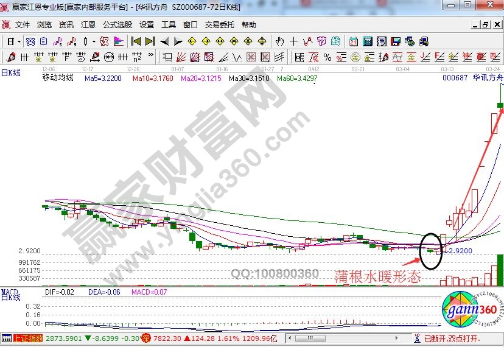Click the 日K线 chart period label
504x347 pixels.
click(10, 72)
